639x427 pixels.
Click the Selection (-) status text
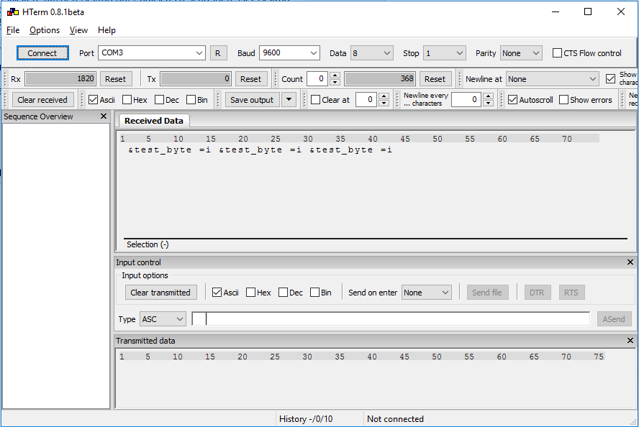pyautogui.click(x=148, y=244)
